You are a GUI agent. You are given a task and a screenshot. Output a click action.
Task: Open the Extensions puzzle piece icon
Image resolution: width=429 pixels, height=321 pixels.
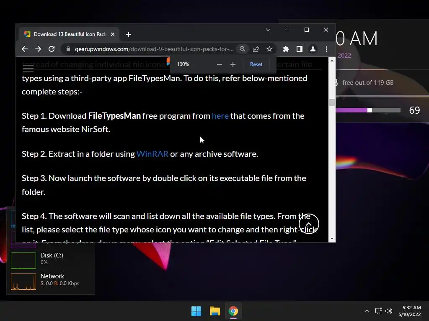click(286, 49)
